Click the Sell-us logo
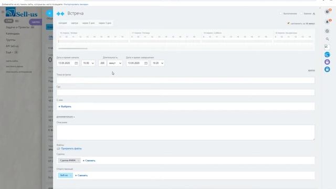This screenshot has height=189, width=336. pyautogui.click(x=22, y=12)
